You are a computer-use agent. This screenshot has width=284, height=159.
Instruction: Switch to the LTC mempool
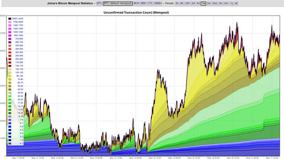point(150,4)
